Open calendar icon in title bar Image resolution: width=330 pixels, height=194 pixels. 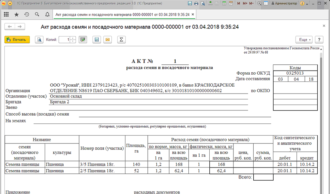click(x=231, y=3)
